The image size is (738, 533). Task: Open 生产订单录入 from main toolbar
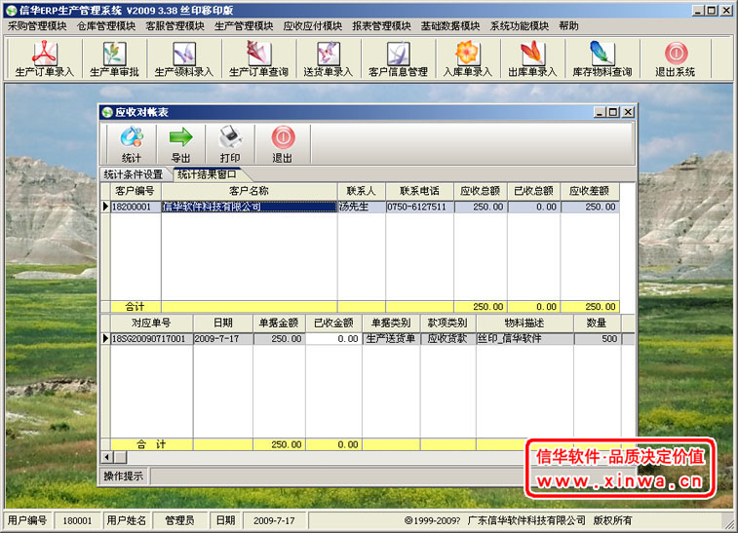(x=45, y=58)
